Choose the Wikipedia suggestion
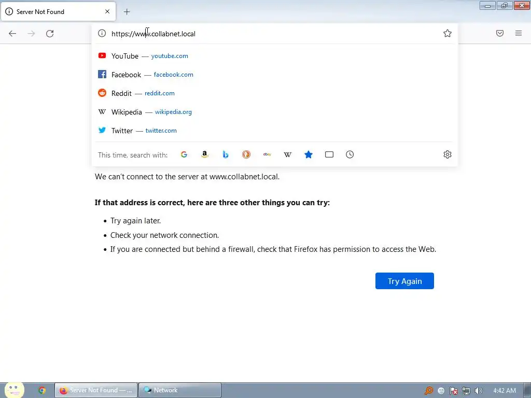The image size is (531, 398). click(275, 112)
